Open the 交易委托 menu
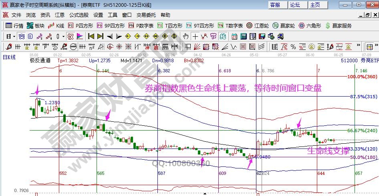 [x=146, y=15]
